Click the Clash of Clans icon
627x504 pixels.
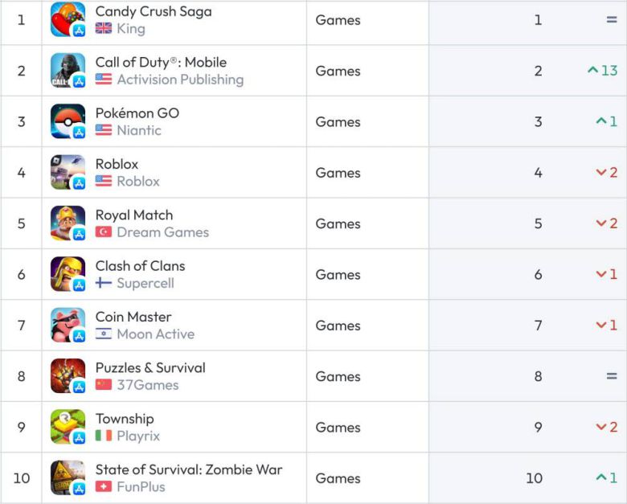coord(68,274)
